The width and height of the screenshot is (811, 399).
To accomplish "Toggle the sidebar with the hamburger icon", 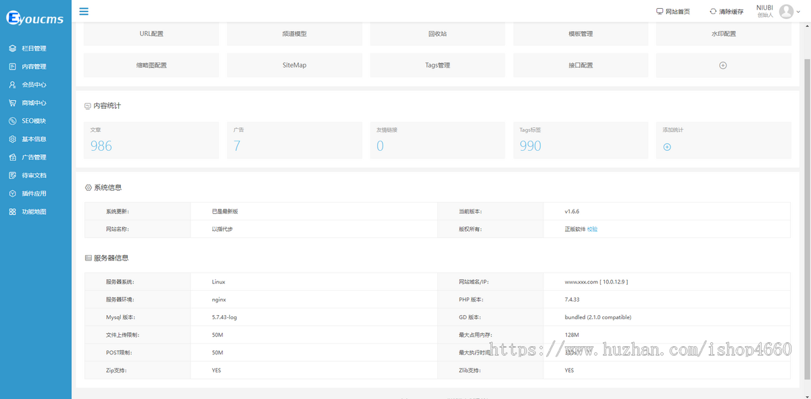I will click(x=83, y=11).
